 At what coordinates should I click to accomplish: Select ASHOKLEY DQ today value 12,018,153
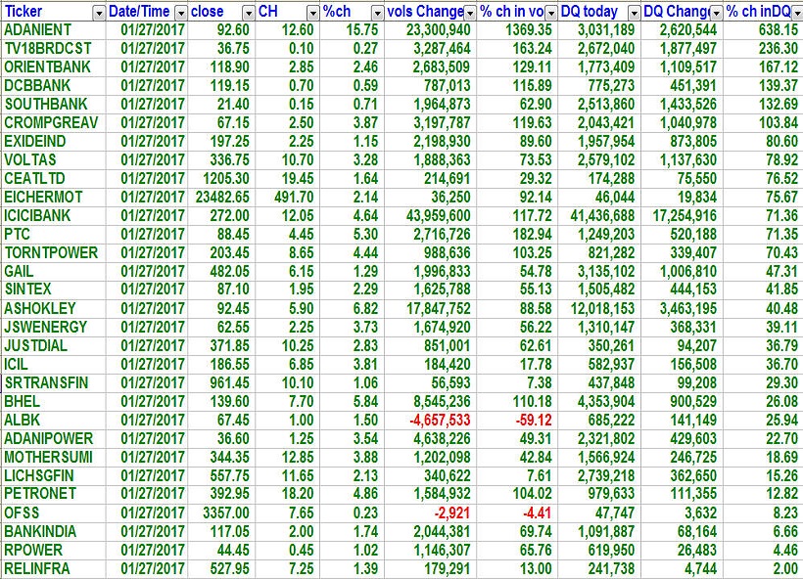click(x=603, y=308)
